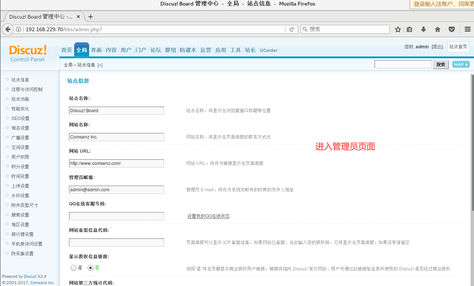
Task: Open the 用户 menu
Action: [126, 50]
